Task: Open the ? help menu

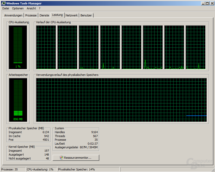Action: coord(40,8)
